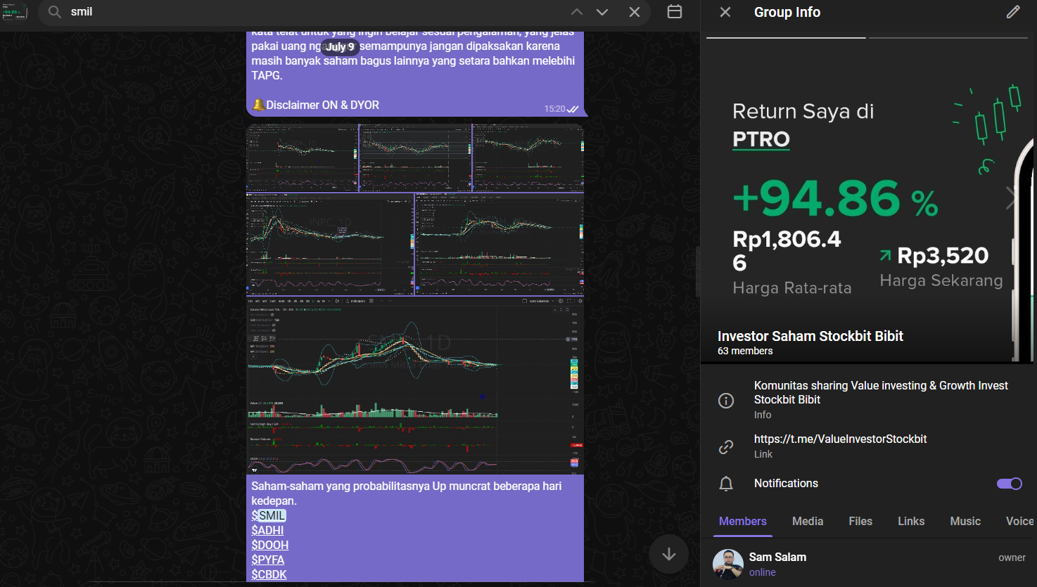Image resolution: width=1037 pixels, height=587 pixels.
Task: Open the t.me/ValueInvestorStockbit link
Action: [x=840, y=439]
